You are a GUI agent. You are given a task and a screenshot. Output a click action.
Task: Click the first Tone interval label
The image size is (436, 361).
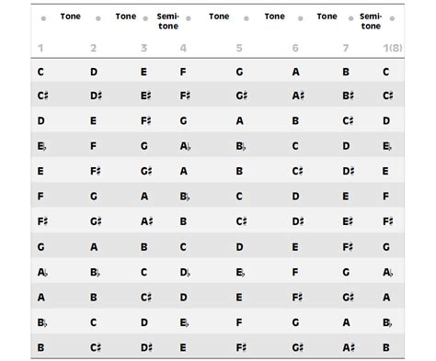[70, 17]
